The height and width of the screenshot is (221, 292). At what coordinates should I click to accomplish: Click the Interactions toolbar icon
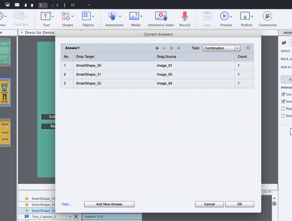tap(112, 16)
